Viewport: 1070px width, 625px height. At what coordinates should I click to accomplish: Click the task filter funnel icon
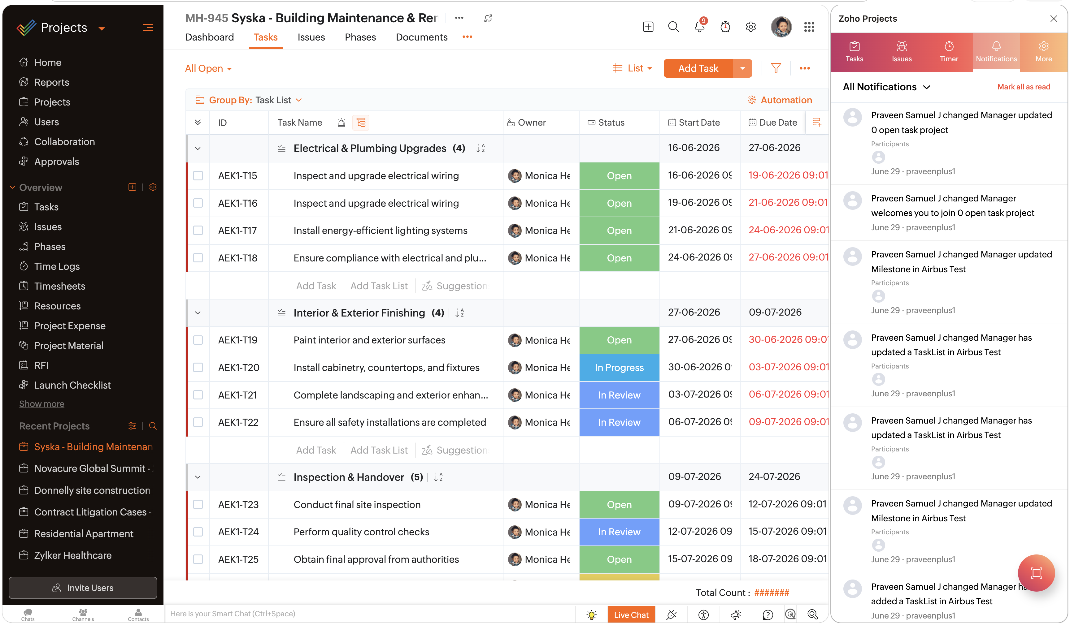776,68
